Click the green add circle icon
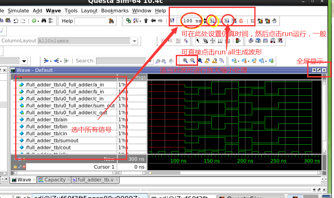Screen dimensions: 334x198 34,21
